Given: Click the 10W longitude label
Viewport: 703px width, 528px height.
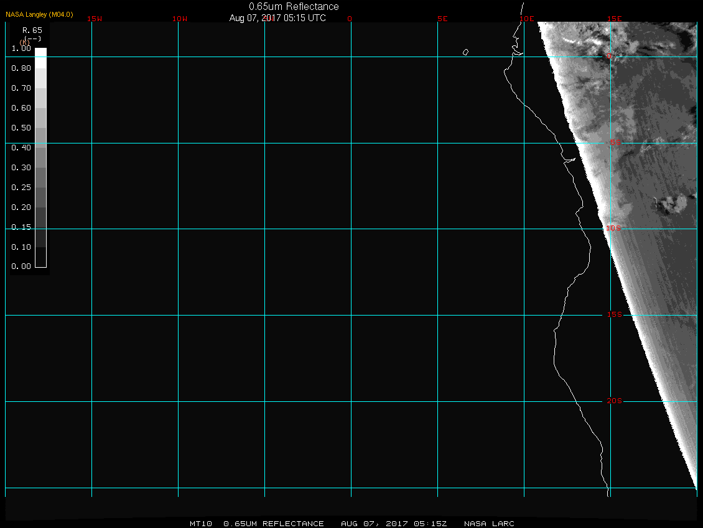Looking at the screenshot, I should [180, 19].
